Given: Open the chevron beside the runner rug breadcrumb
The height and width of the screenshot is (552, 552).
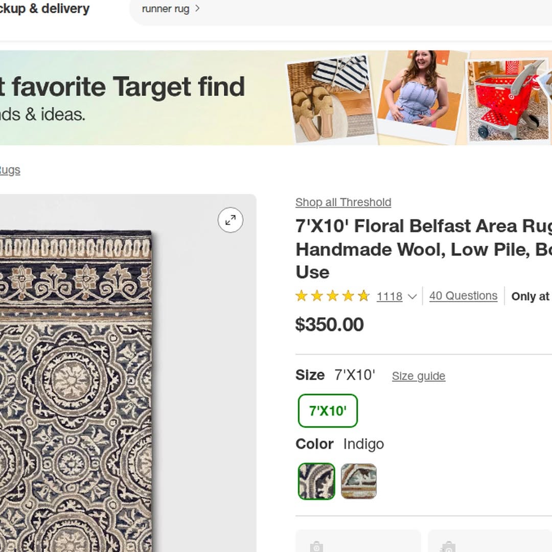Looking at the screenshot, I should [199, 8].
